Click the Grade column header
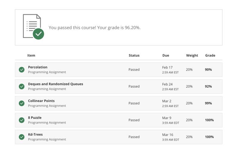Screen dimensions: 239x157 (x=210, y=55)
